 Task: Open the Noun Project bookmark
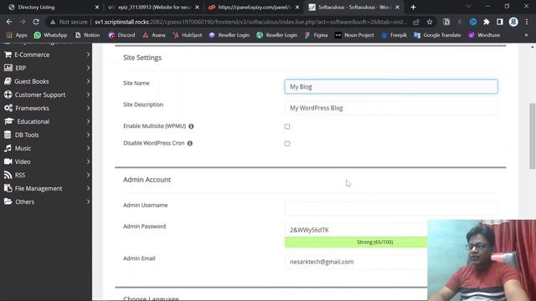point(354,35)
